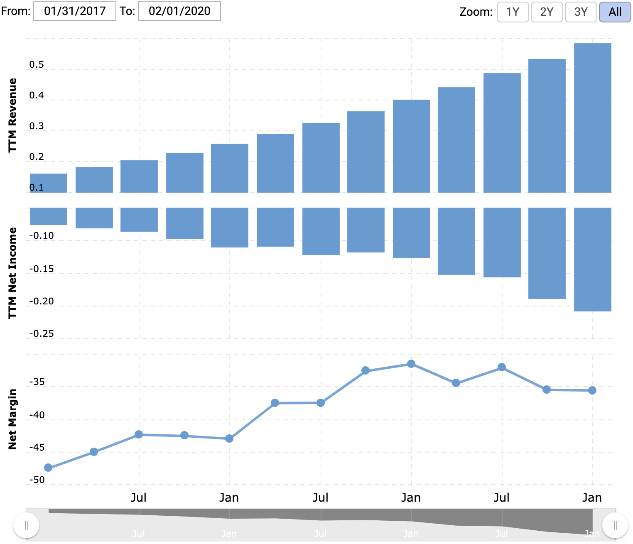Grab the right range slider handle
The image size is (633, 544).
(615, 525)
